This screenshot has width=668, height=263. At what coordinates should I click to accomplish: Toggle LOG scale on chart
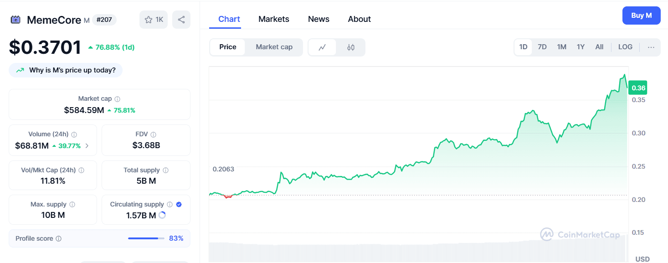625,47
